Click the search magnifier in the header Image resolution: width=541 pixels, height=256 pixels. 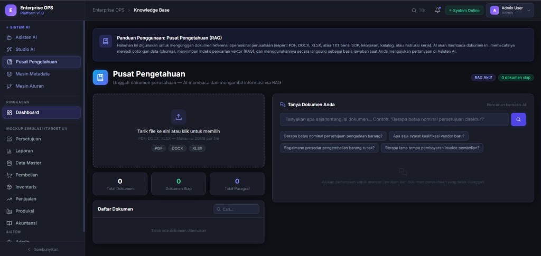(414, 11)
